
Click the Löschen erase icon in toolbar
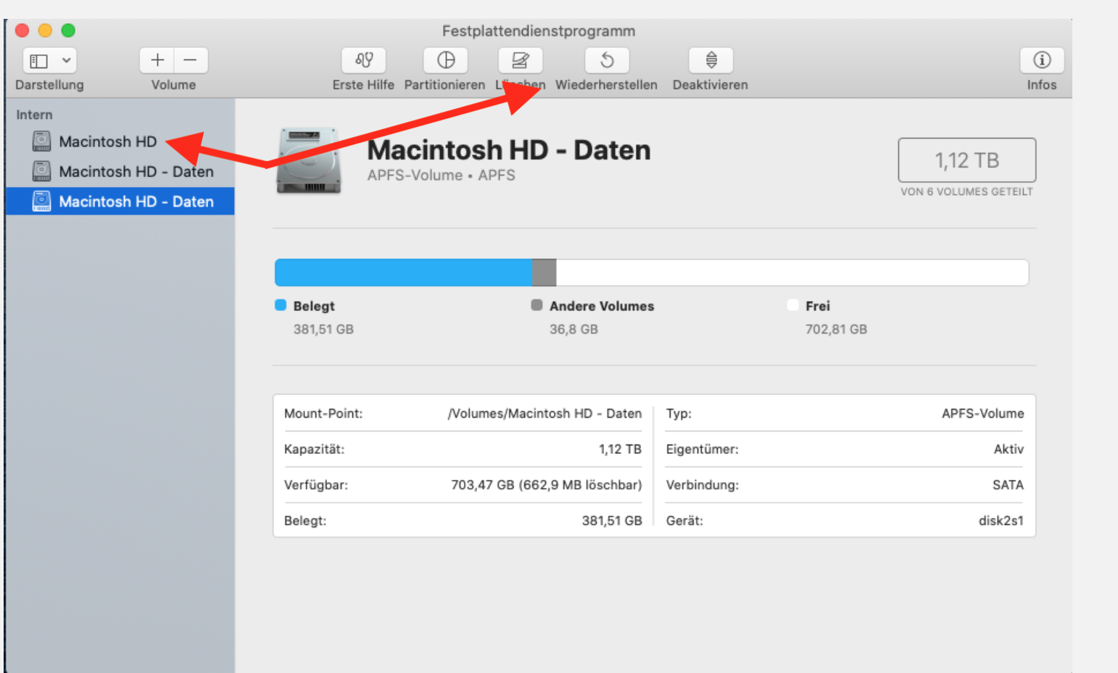[x=521, y=60]
